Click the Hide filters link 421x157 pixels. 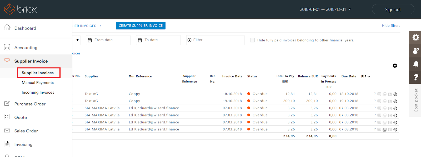pos(391,26)
